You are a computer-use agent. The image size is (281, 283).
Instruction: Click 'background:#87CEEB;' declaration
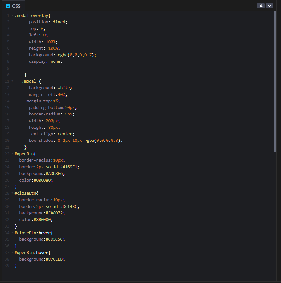42,259
